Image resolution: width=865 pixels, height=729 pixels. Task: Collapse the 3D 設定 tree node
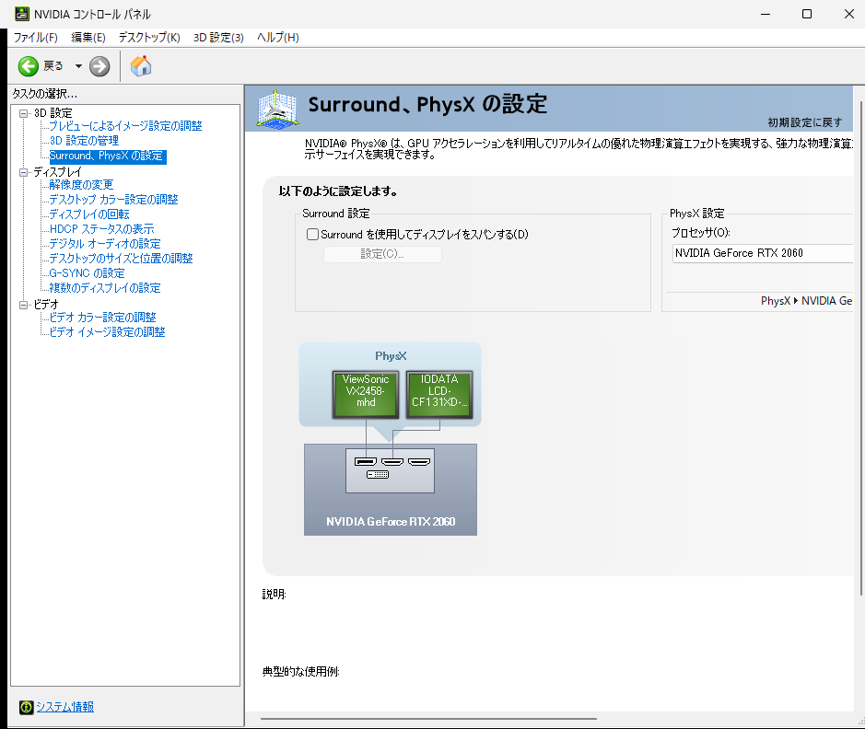pyautogui.click(x=24, y=113)
